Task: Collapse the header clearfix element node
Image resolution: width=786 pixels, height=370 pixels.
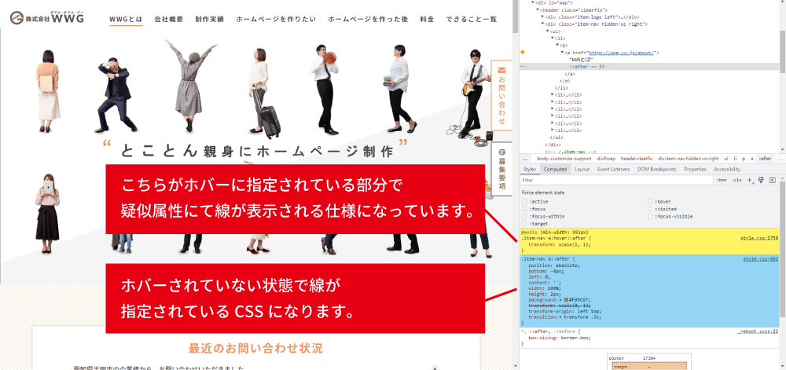Action: click(x=538, y=9)
